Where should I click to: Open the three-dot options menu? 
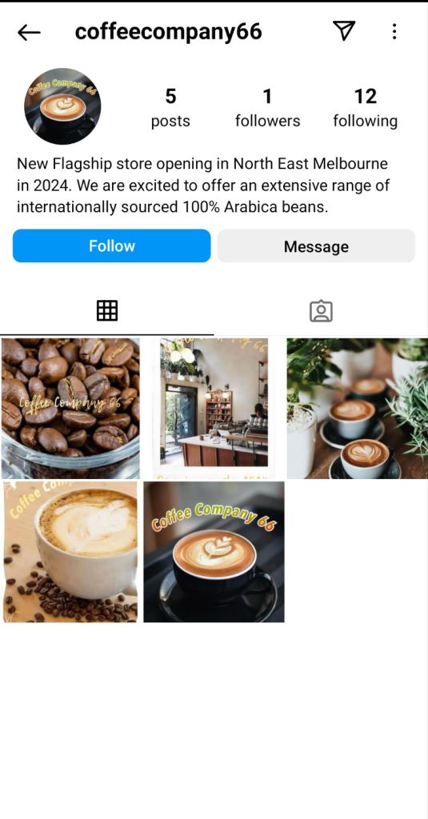coord(394,32)
